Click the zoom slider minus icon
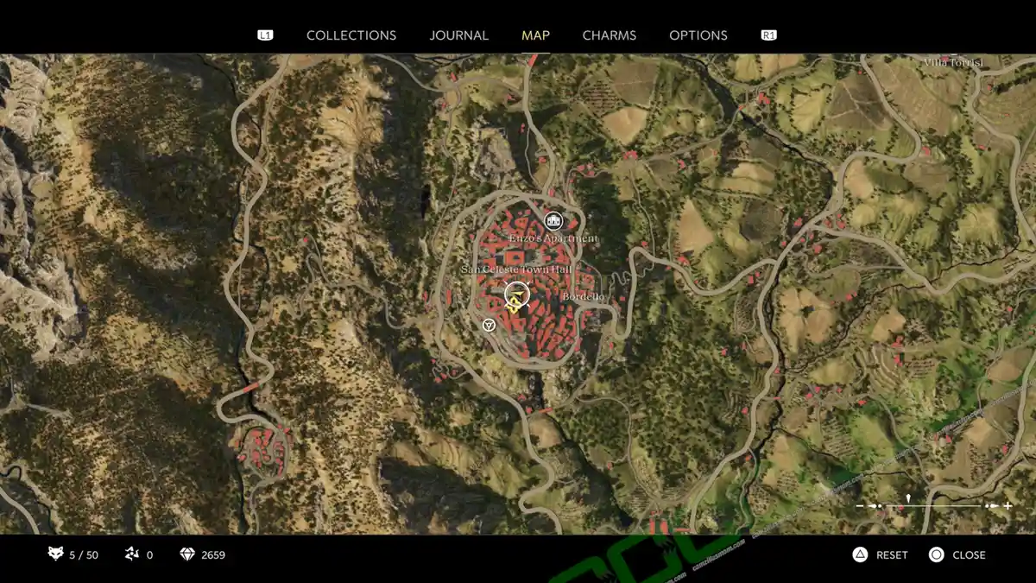Viewport: 1036px width, 583px height. [x=860, y=505]
